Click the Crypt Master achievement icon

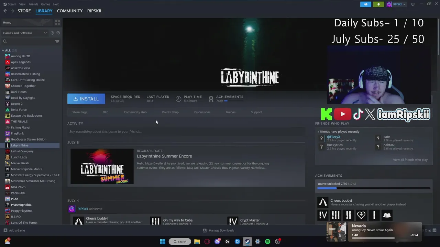[x=233, y=221]
